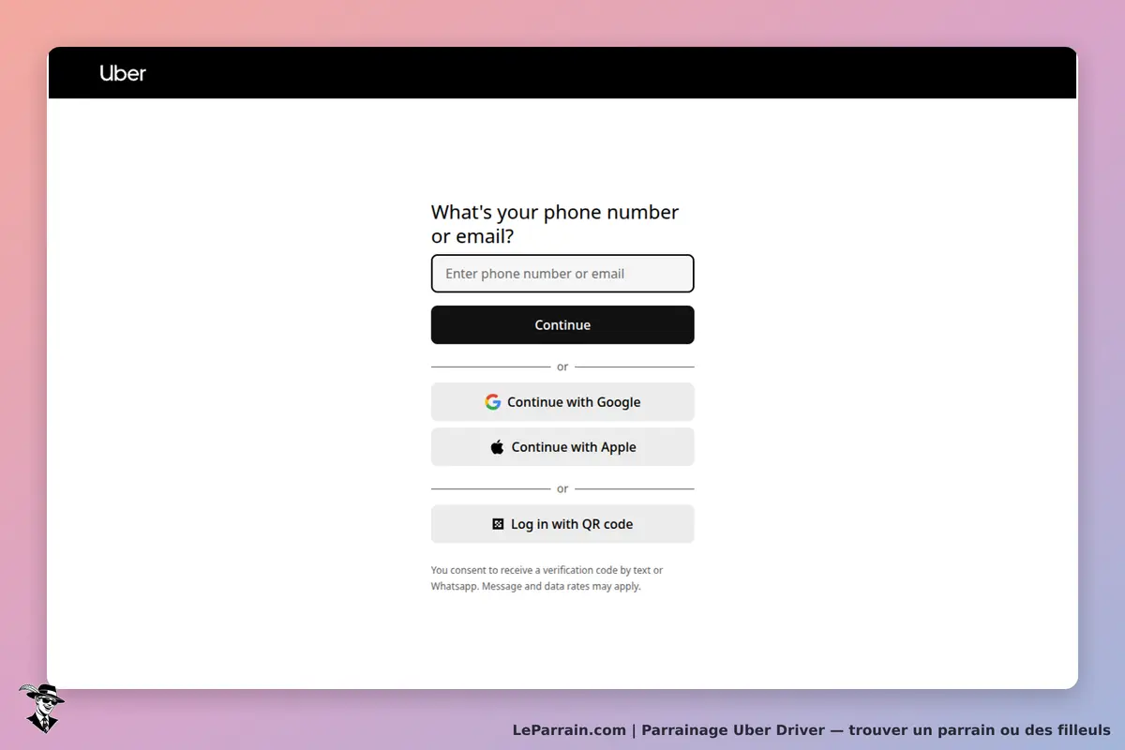Click the black Continue button
The width and height of the screenshot is (1125, 750).
562,325
